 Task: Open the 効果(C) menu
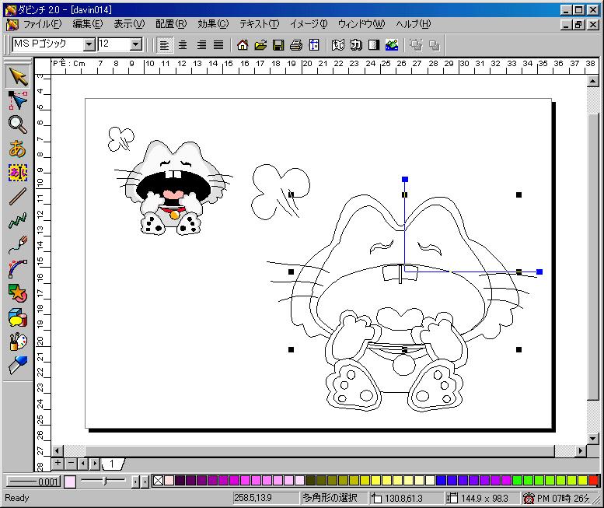click(x=213, y=24)
